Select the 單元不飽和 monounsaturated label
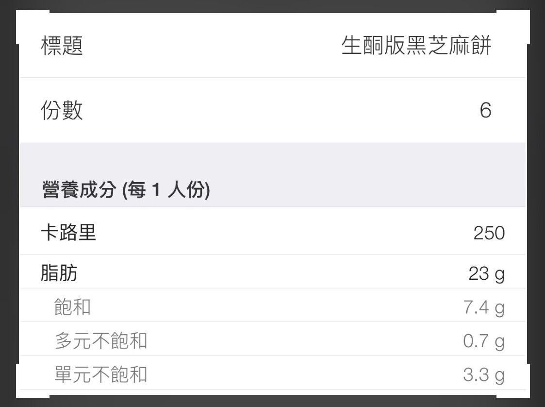 click(x=100, y=375)
